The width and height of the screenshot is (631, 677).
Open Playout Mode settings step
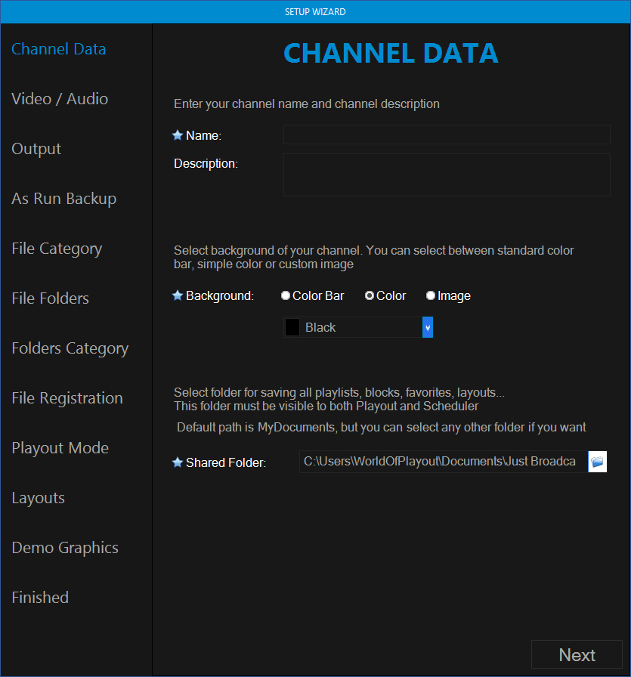[x=60, y=448]
